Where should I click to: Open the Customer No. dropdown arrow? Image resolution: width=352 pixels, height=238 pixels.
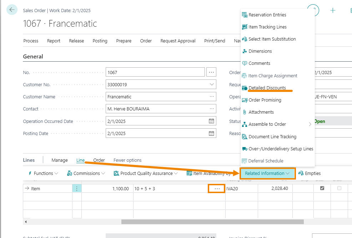[212, 84]
